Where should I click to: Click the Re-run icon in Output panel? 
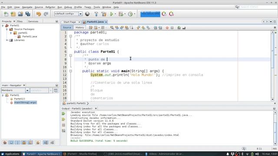click(63, 114)
